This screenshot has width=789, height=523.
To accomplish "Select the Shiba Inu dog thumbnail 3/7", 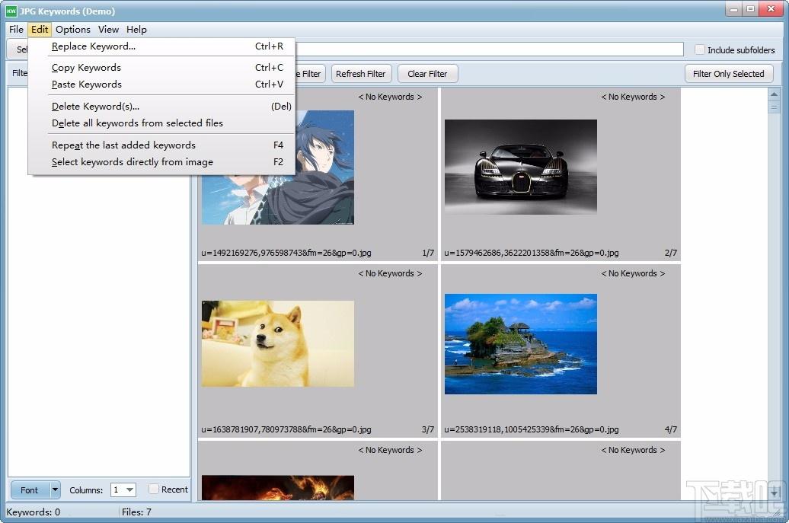I will click(x=278, y=343).
